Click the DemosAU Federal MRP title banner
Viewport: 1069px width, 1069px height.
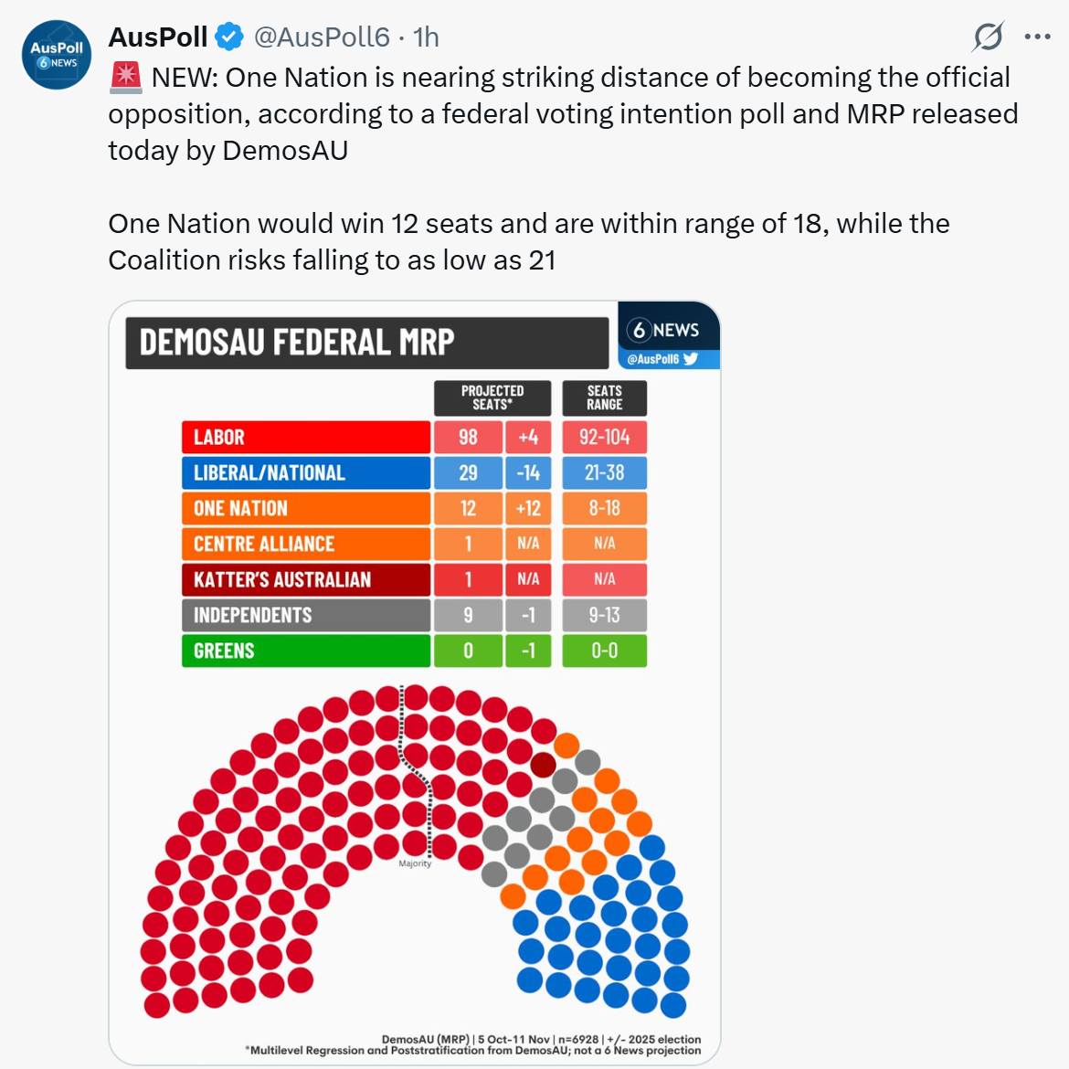[x=366, y=343]
